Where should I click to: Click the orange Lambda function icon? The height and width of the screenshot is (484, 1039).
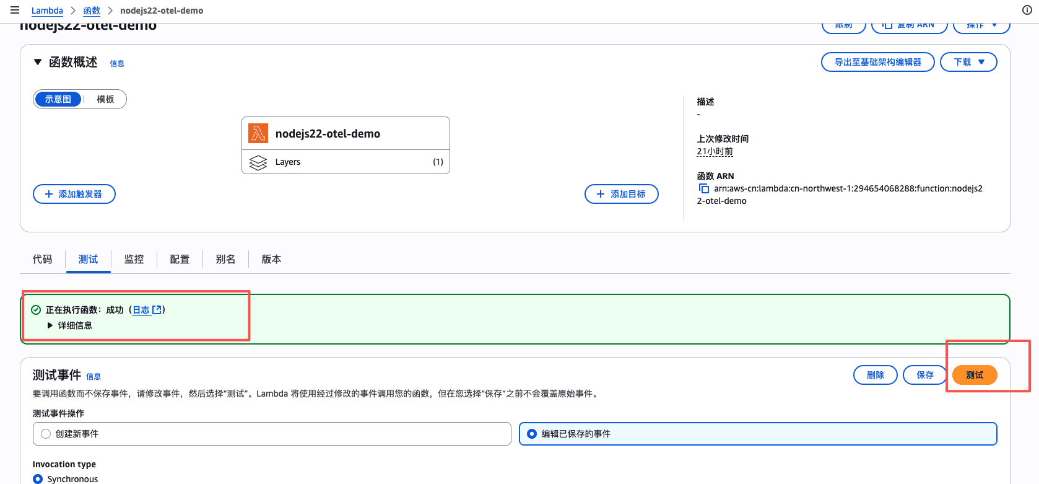click(258, 133)
